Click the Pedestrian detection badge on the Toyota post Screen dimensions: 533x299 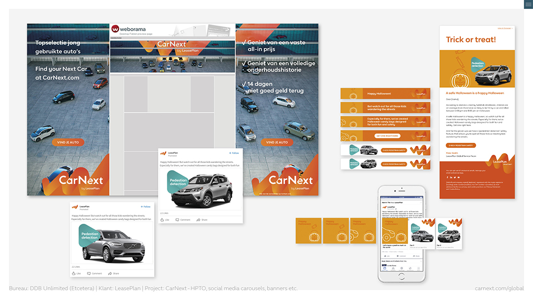click(x=177, y=182)
